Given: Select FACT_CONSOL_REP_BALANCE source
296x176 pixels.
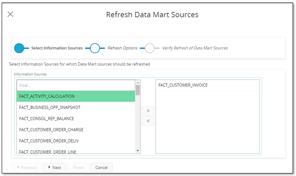Looking at the screenshot, I should (76, 118).
